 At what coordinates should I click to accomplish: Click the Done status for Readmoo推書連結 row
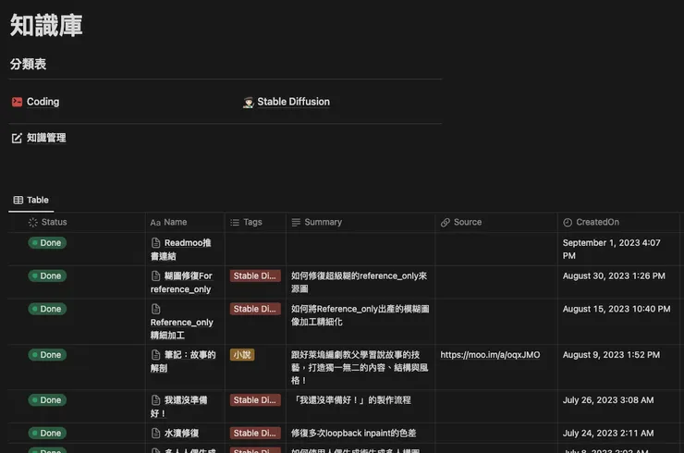pos(47,242)
